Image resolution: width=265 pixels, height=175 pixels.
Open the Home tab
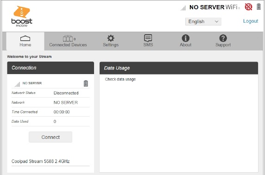(x=25, y=41)
